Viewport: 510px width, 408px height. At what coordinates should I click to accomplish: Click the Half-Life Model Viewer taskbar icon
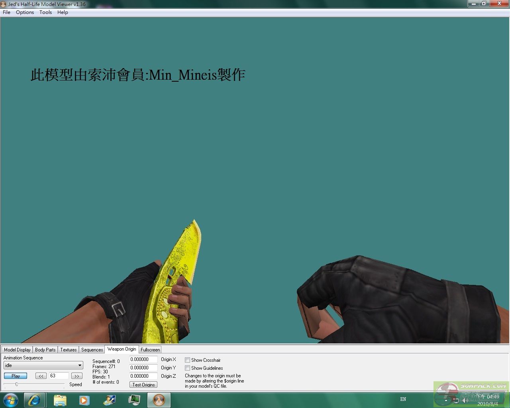click(x=159, y=400)
